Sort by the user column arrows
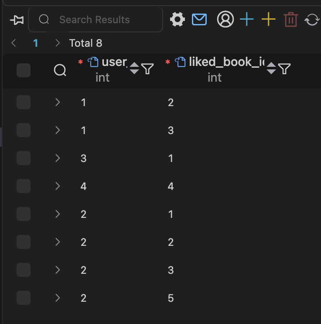This screenshot has height=324, width=321. tap(134, 69)
